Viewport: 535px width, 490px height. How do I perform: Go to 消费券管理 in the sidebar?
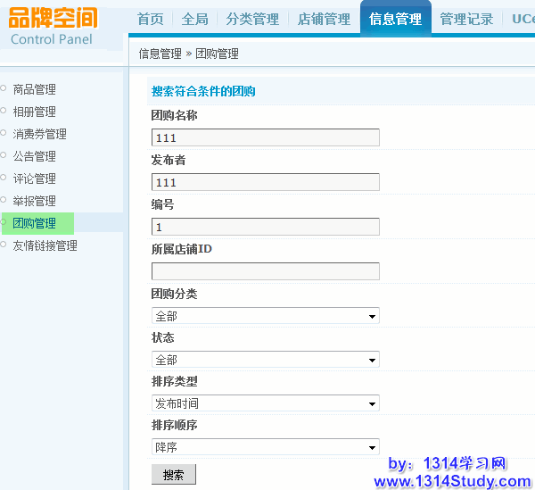[39, 134]
